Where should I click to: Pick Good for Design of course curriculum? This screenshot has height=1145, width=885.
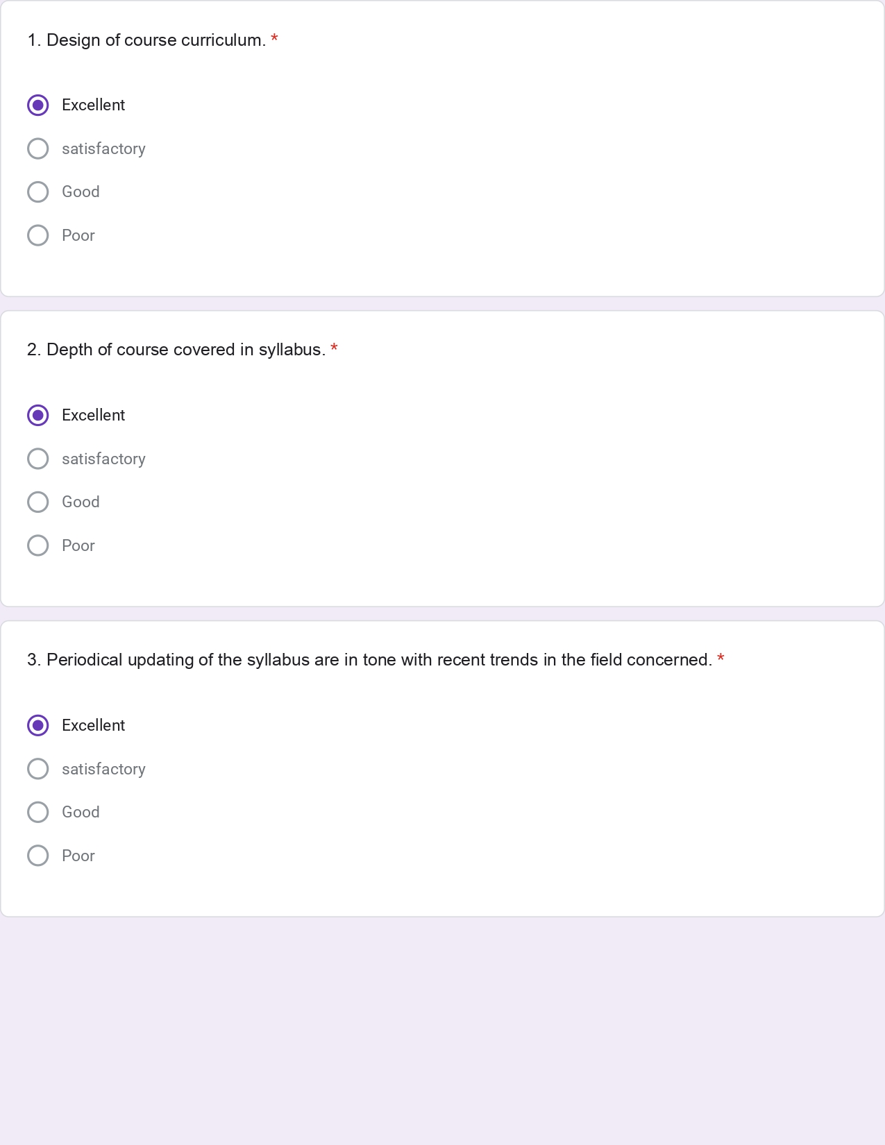[38, 192]
